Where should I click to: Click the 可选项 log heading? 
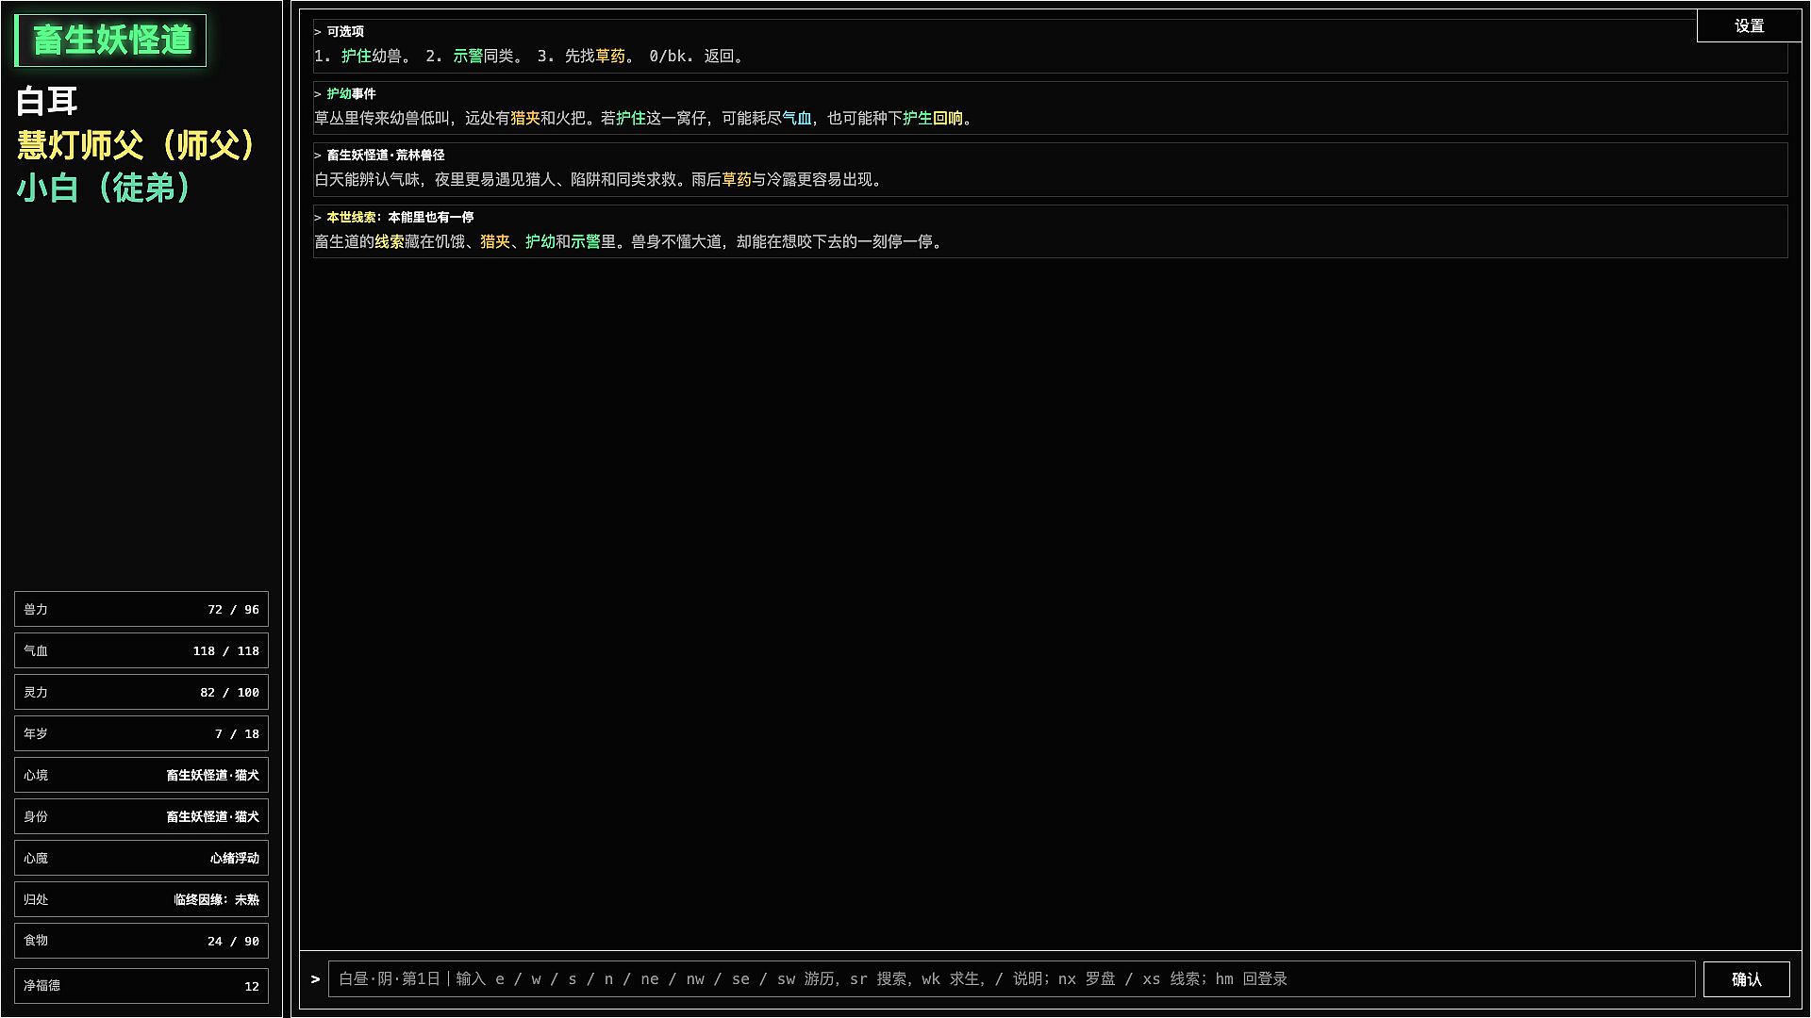(x=345, y=31)
